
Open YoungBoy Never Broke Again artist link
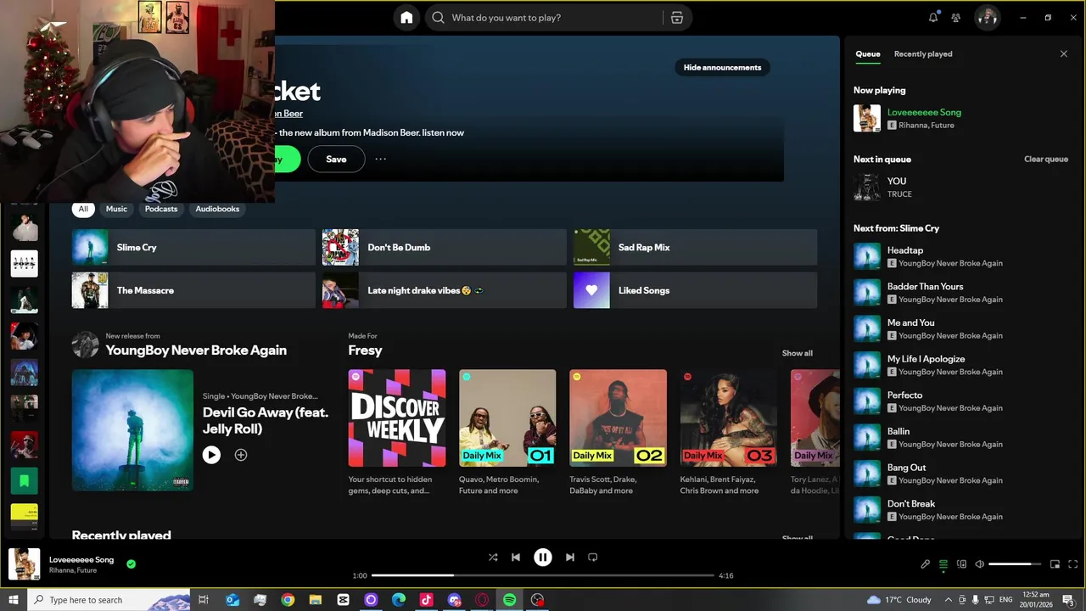(196, 350)
